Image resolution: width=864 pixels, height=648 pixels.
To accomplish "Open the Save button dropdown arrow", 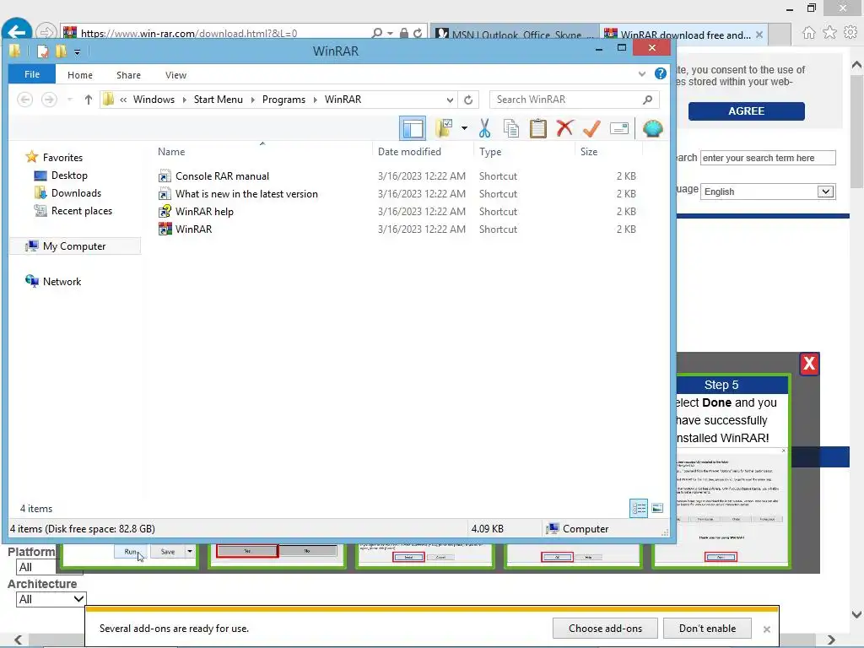I will [190, 551].
